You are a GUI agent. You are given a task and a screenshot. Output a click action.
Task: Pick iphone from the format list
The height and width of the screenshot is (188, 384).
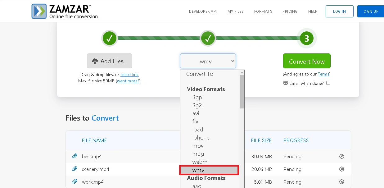click(201, 138)
